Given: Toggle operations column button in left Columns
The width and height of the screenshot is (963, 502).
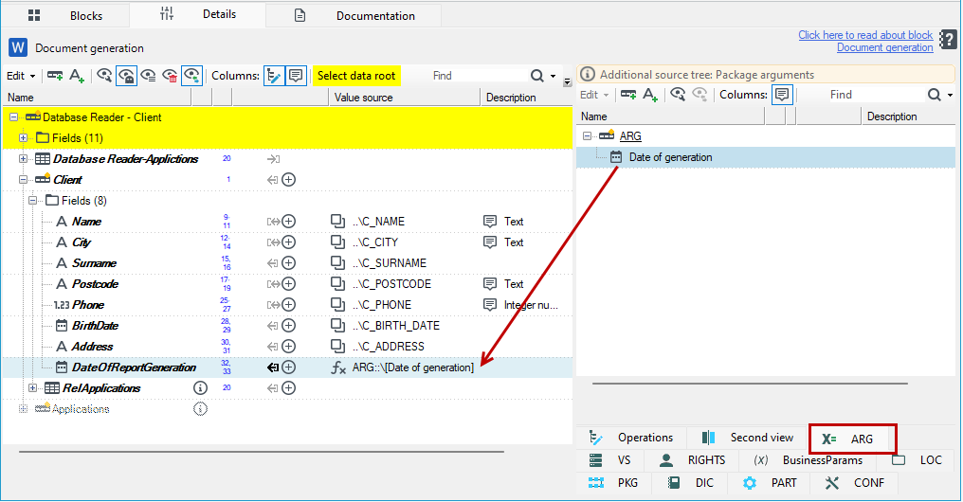Looking at the screenshot, I should [x=274, y=76].
